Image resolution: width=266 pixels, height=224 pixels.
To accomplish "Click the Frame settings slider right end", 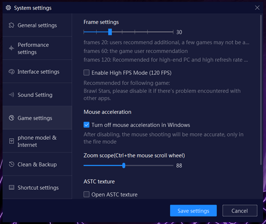I will [x=173, y=32].
